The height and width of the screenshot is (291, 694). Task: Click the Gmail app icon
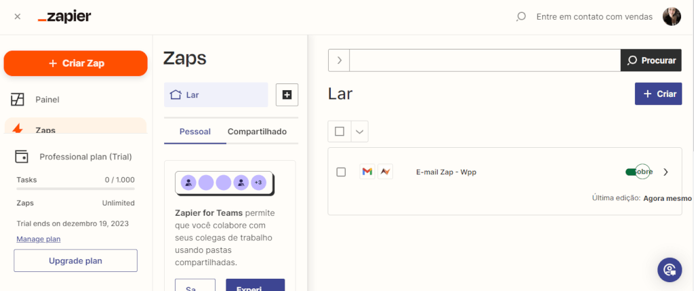(x=367, y=172)
